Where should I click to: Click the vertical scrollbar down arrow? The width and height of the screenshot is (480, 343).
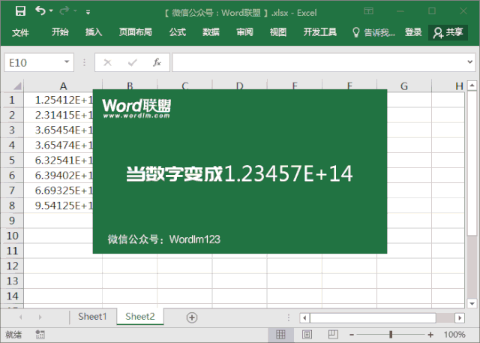click(x=472, y=303)
